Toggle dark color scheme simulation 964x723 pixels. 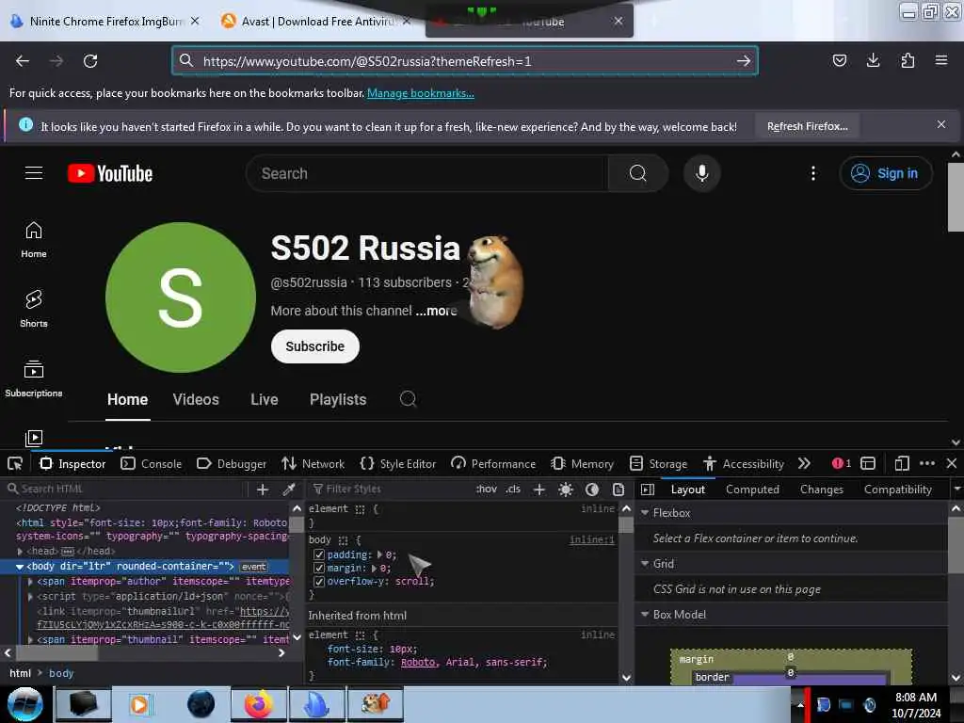pyautogui.click(x=592, y=490)
